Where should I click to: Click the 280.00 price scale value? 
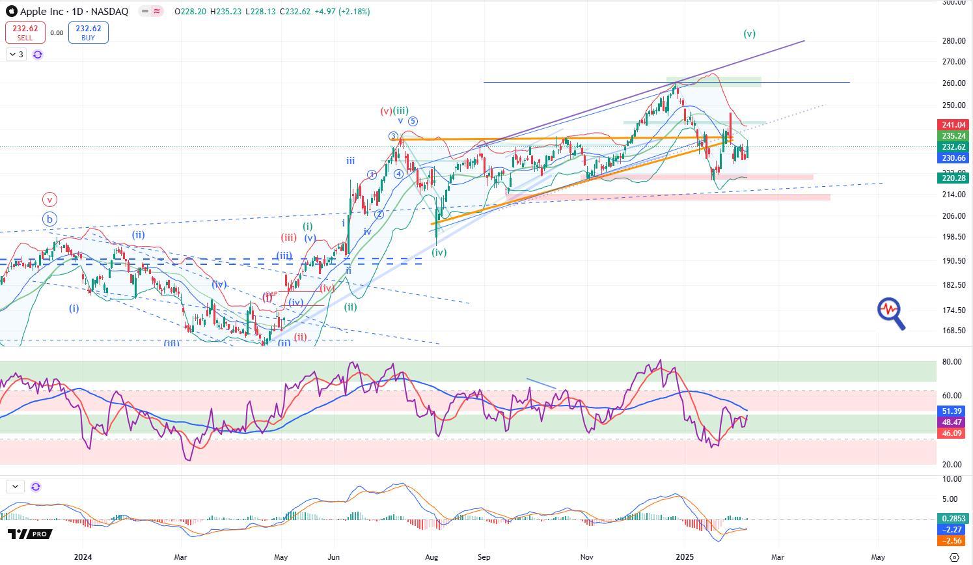coord(953,41)
